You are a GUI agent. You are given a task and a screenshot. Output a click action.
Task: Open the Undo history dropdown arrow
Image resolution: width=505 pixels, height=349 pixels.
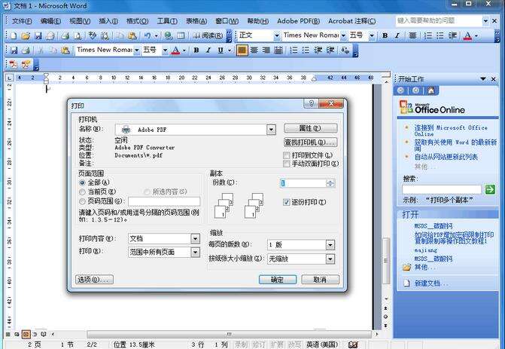[157, 35]
